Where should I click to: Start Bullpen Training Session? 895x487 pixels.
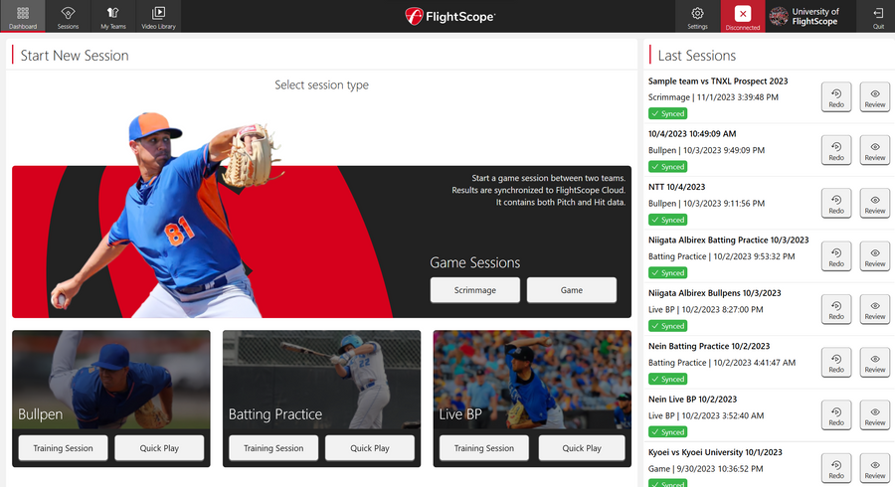(63, 448)
